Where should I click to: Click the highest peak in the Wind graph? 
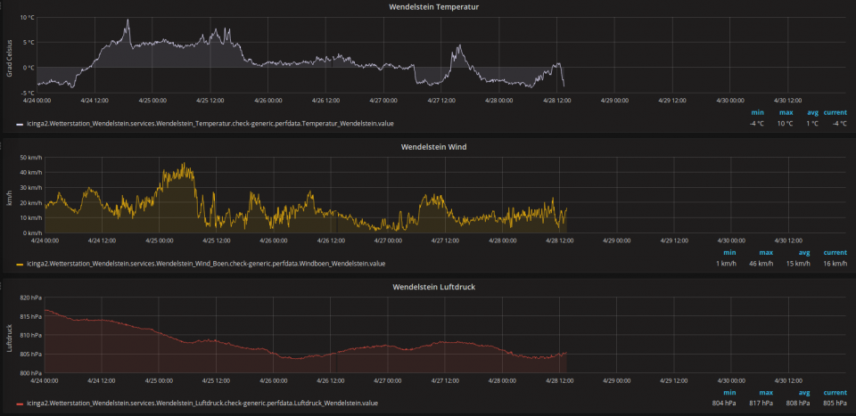click(185, 164)
